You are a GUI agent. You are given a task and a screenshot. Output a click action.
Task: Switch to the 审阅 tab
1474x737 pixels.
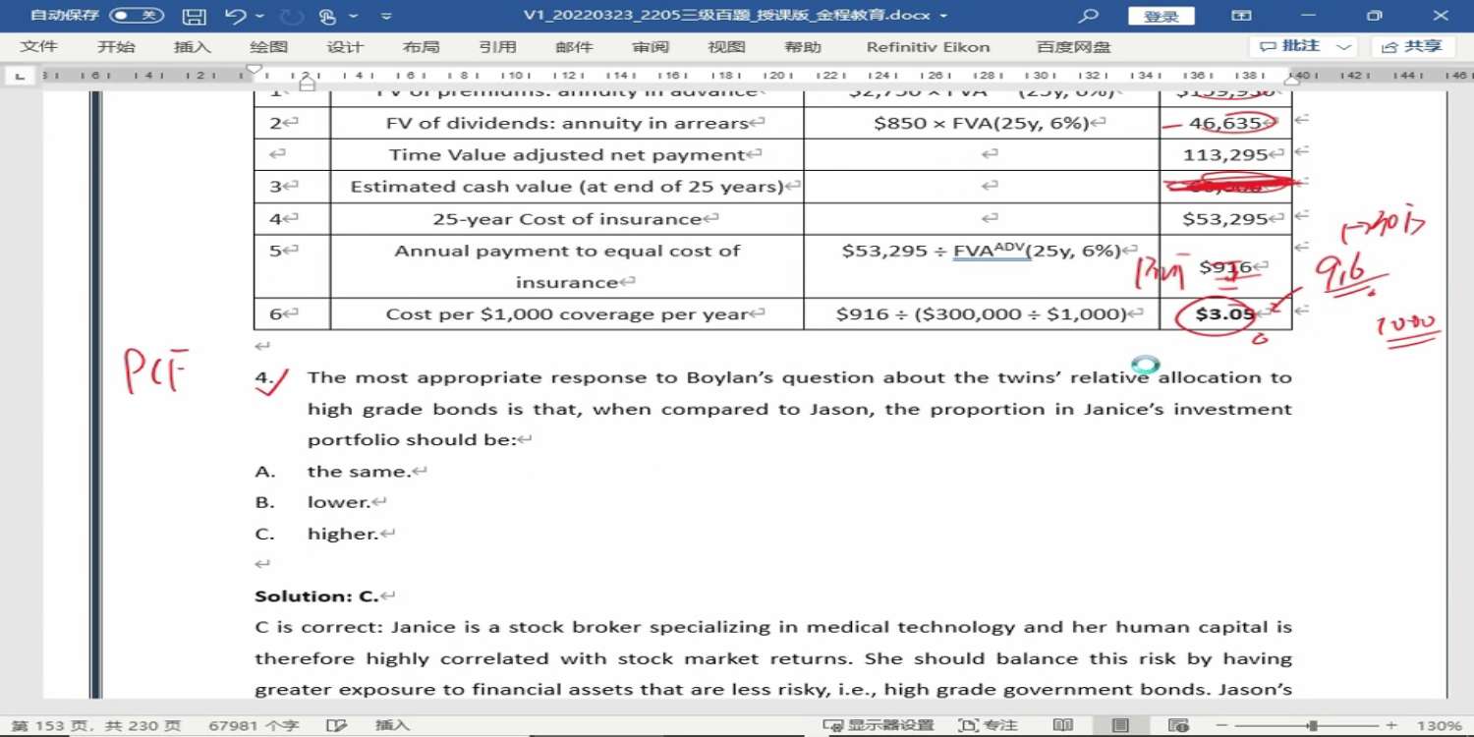tap(651, 46)
